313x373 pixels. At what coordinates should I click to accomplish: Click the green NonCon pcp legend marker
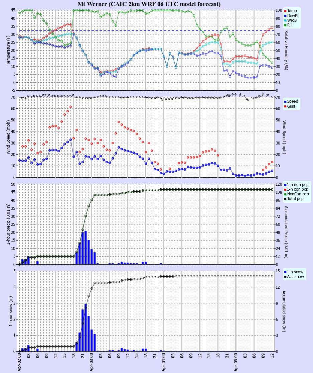(286, 194)
